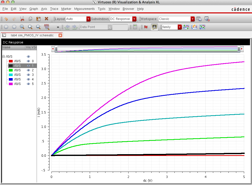Image resolution: width=252 pixels, height=185 pixels.
Task: Click the waveform zoom magnifier icon
Action: (x=47, y=27)
